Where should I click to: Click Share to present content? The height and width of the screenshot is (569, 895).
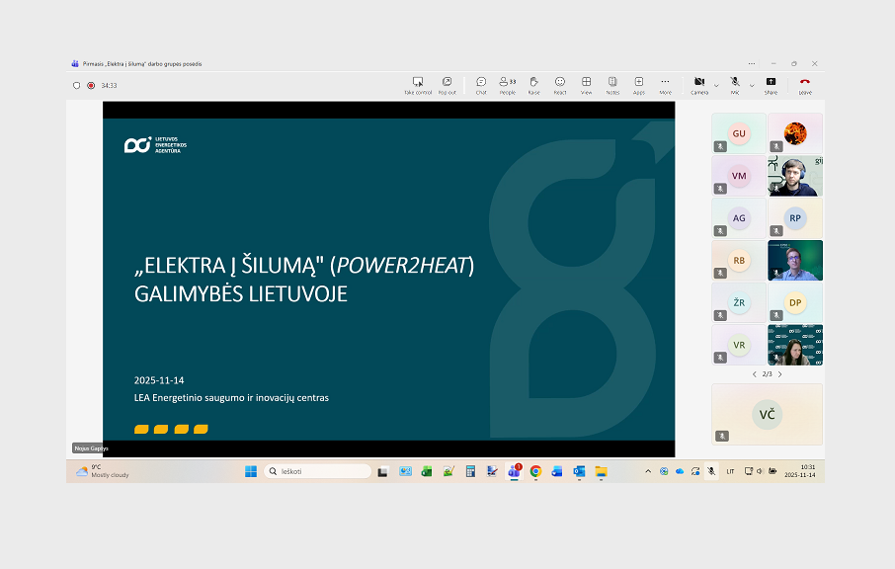point(771,84)
